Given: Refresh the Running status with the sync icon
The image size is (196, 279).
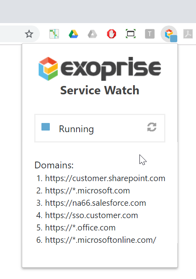Looking at the screenshot, I should [152, 127].
